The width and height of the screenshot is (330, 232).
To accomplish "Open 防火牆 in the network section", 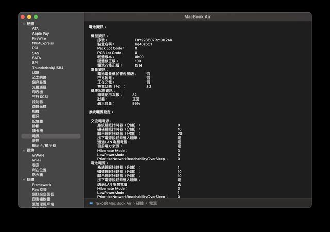I will point(37,175).
